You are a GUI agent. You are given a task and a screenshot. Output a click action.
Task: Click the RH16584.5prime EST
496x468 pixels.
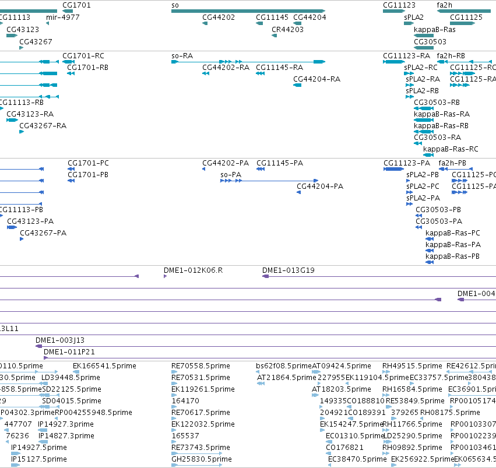click(386, 395)
